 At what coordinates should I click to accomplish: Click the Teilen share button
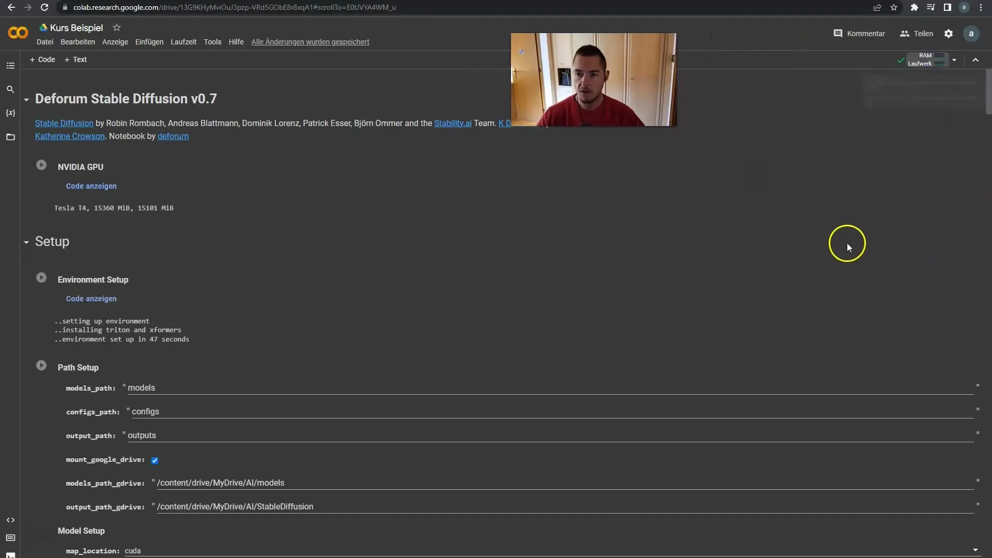click(x=917, y=34)
